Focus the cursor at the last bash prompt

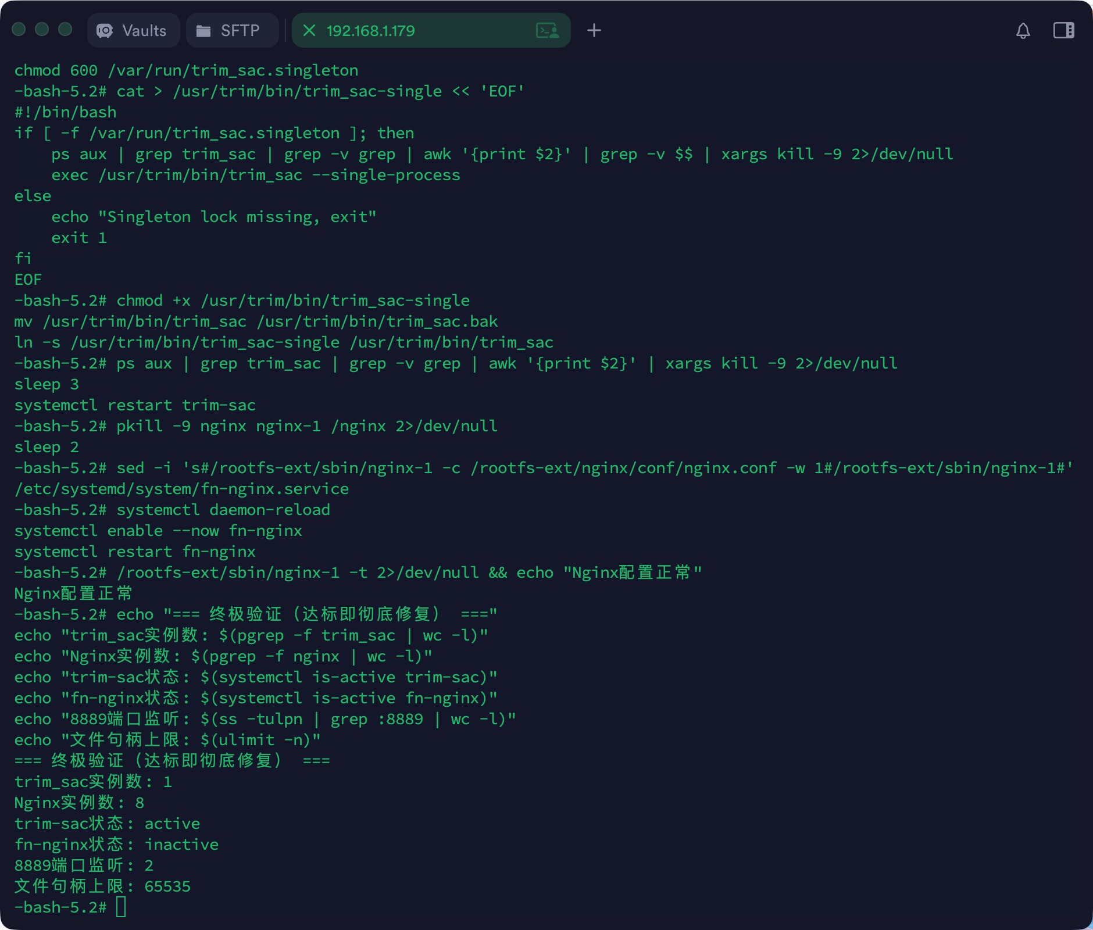click(x=121, y=907)
